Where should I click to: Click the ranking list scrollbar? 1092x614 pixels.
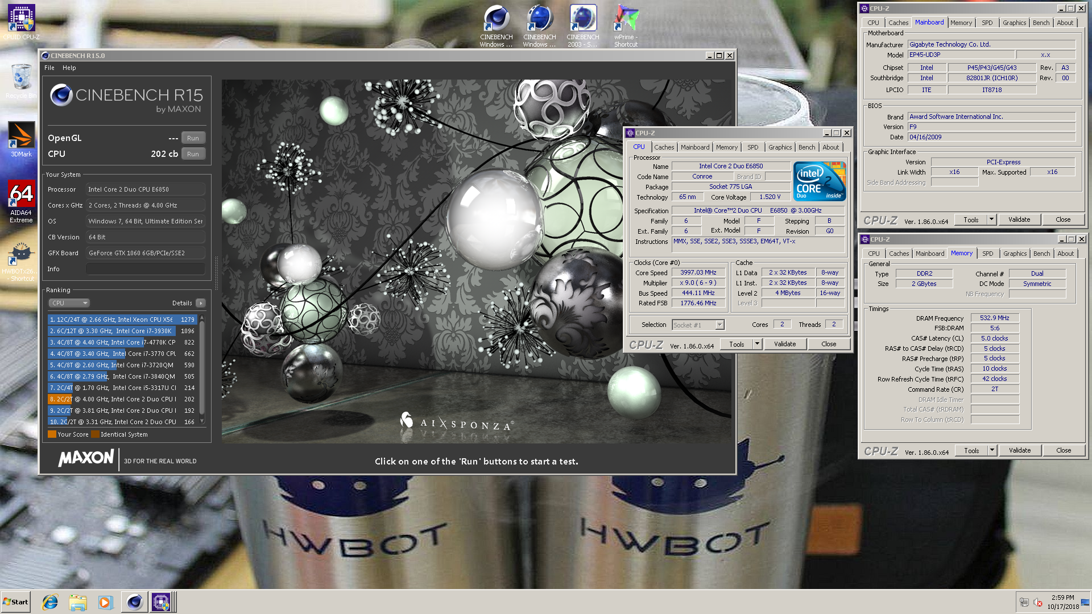click(202, 370)
